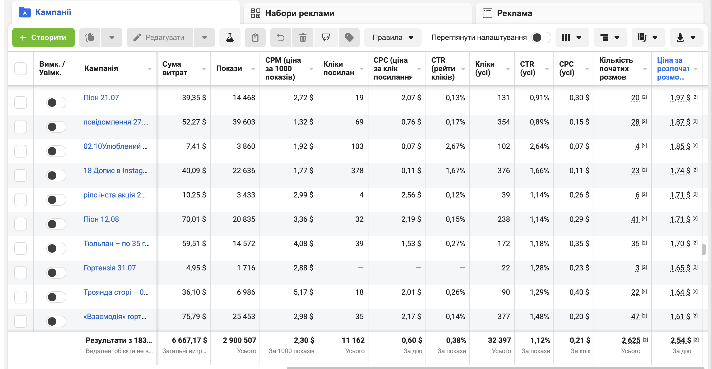Toggle on campaign повідомлення 27

(x=56, y=127)
